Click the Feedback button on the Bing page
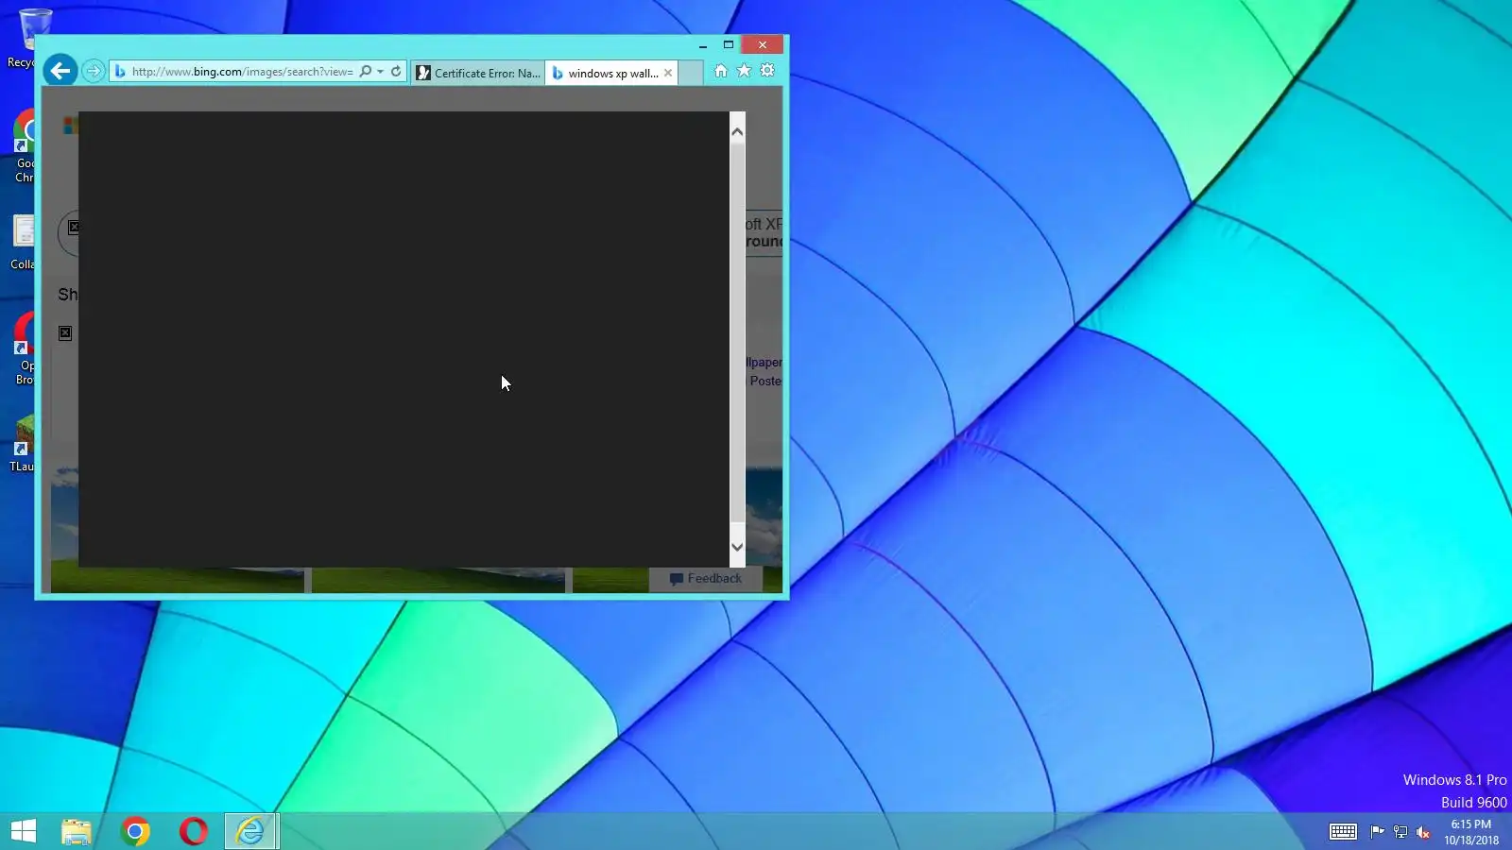Screen dimensions: 1512x850 click(706, 579)
